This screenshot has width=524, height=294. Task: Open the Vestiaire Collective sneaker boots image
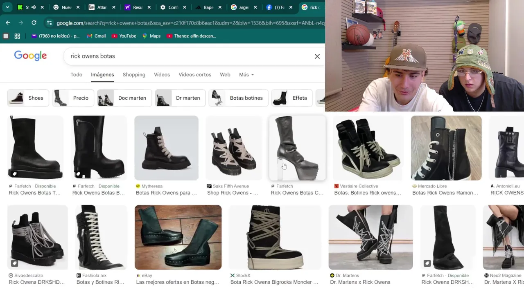[x=368, y=148]
